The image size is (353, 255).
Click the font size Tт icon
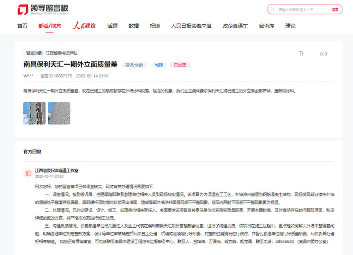302,54
